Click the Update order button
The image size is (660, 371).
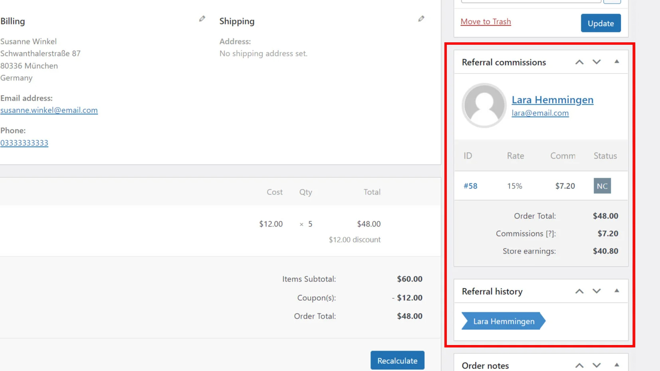coord(600,23)
